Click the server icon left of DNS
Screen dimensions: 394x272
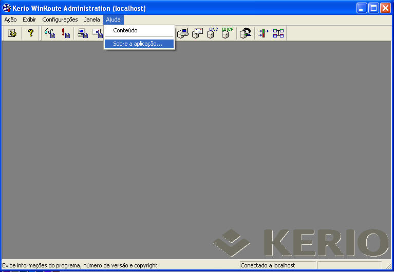click(x=197, y=33)
